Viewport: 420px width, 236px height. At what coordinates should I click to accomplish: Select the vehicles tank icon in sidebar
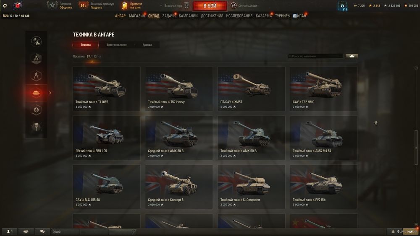coord(36,93)
